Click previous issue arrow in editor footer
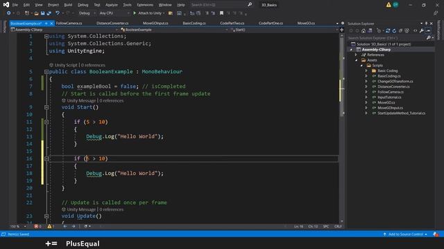This screenshot has width=444, height=249. (x=65, y=226)
